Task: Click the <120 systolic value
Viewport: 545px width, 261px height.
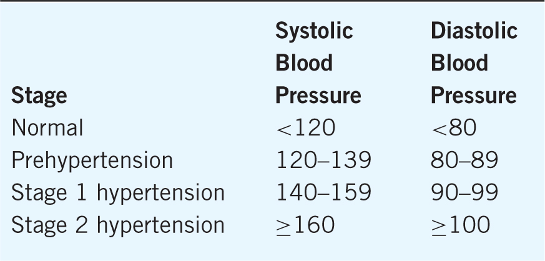Action: [306, 128]
